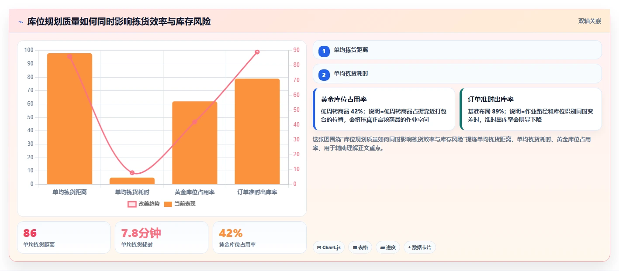Open the 订单准时出库率 detail card

pos(531,109)
